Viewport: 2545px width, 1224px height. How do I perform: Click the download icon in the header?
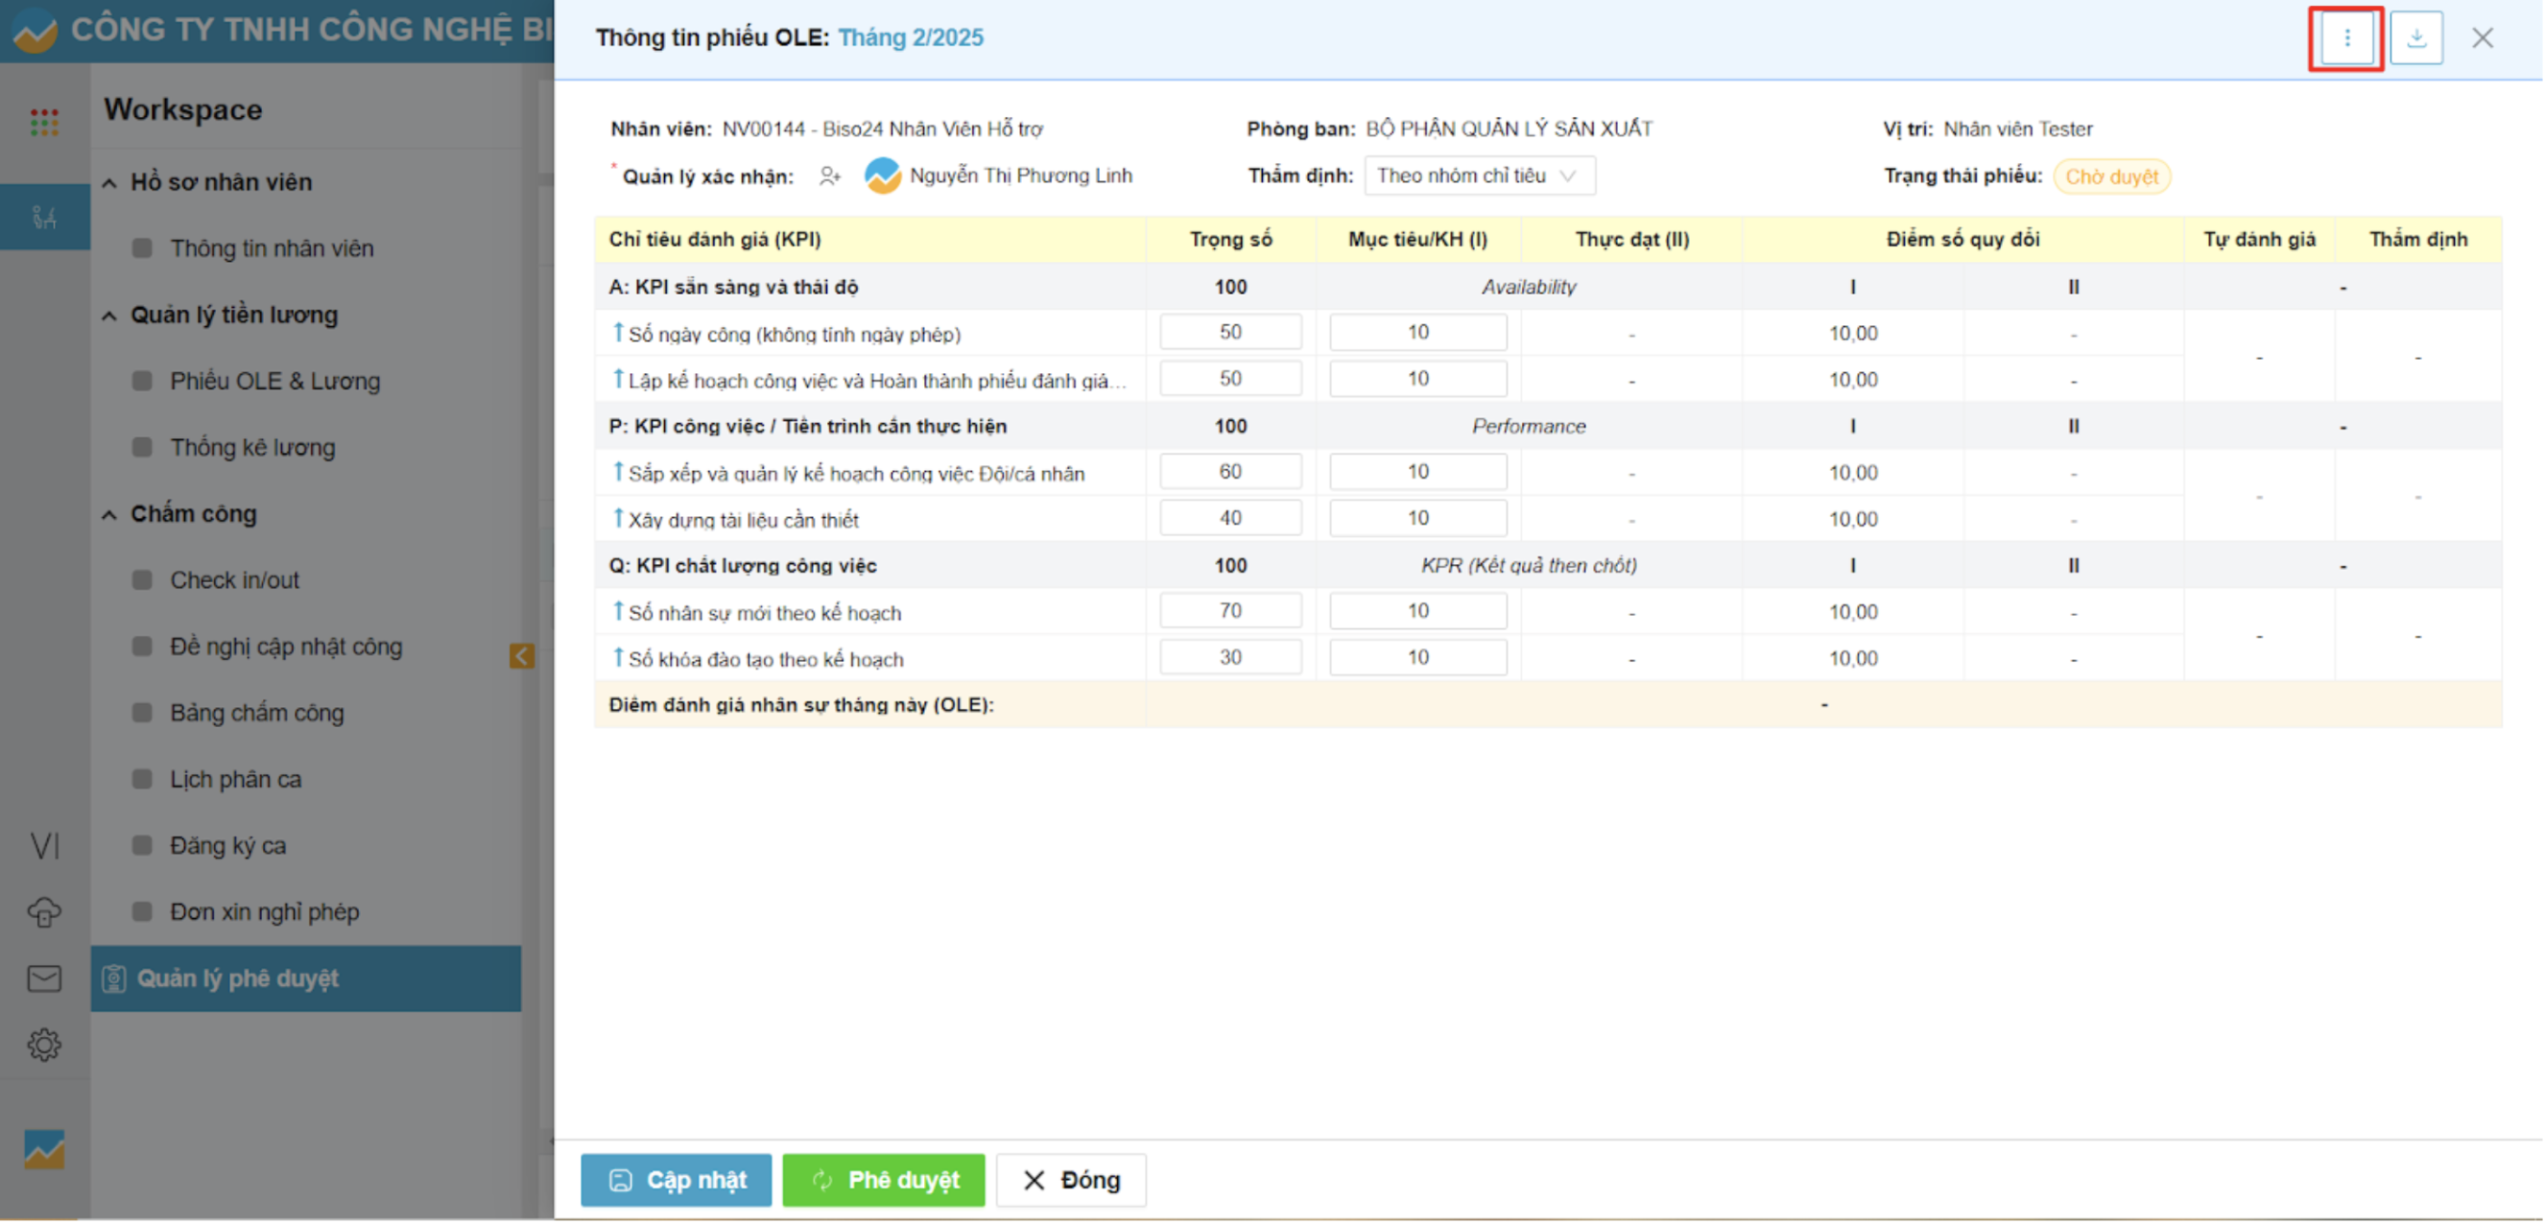click(2415, 37)
